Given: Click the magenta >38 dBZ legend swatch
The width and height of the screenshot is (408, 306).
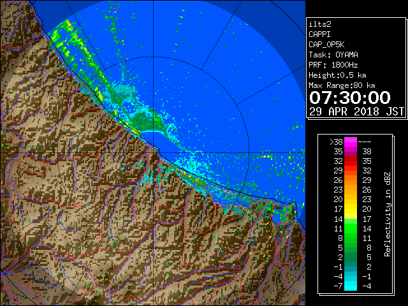Looking at the screenshot, I should pyautogui.click(x=350, y=142).
